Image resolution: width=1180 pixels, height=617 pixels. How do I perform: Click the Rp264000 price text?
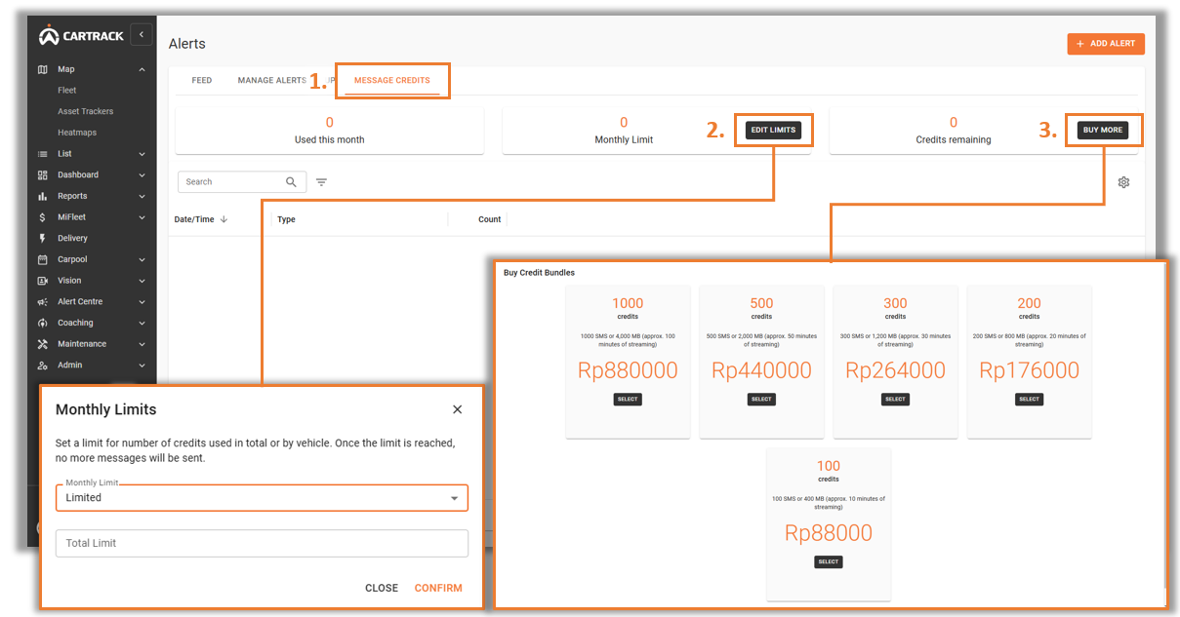(895, 370)
